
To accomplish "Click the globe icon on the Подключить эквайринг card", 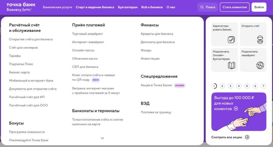I will pos(260,65).
